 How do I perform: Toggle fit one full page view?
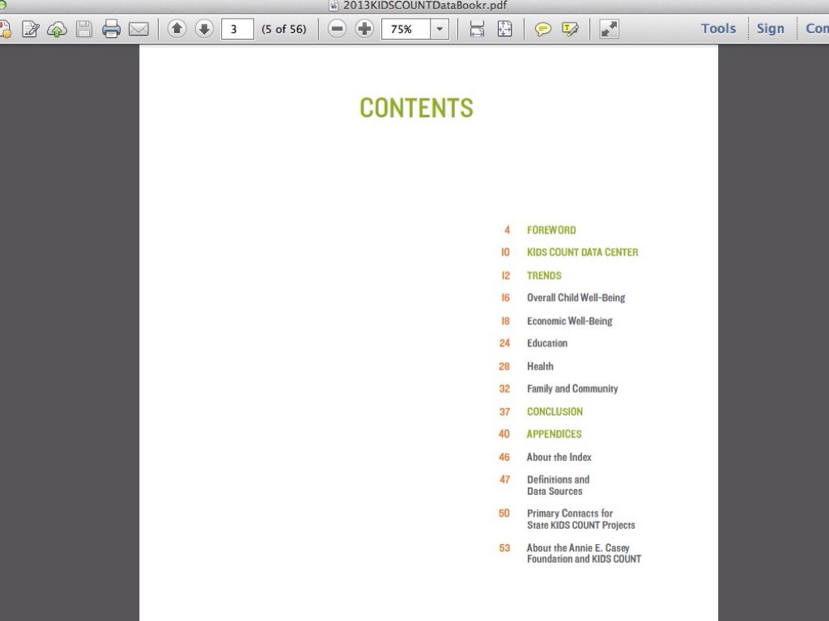[x=504, y=29]
